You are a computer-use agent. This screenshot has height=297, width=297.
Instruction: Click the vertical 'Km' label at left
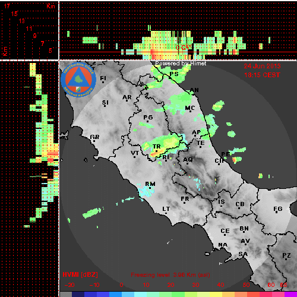pyautogui.click(x=5, y=51)
